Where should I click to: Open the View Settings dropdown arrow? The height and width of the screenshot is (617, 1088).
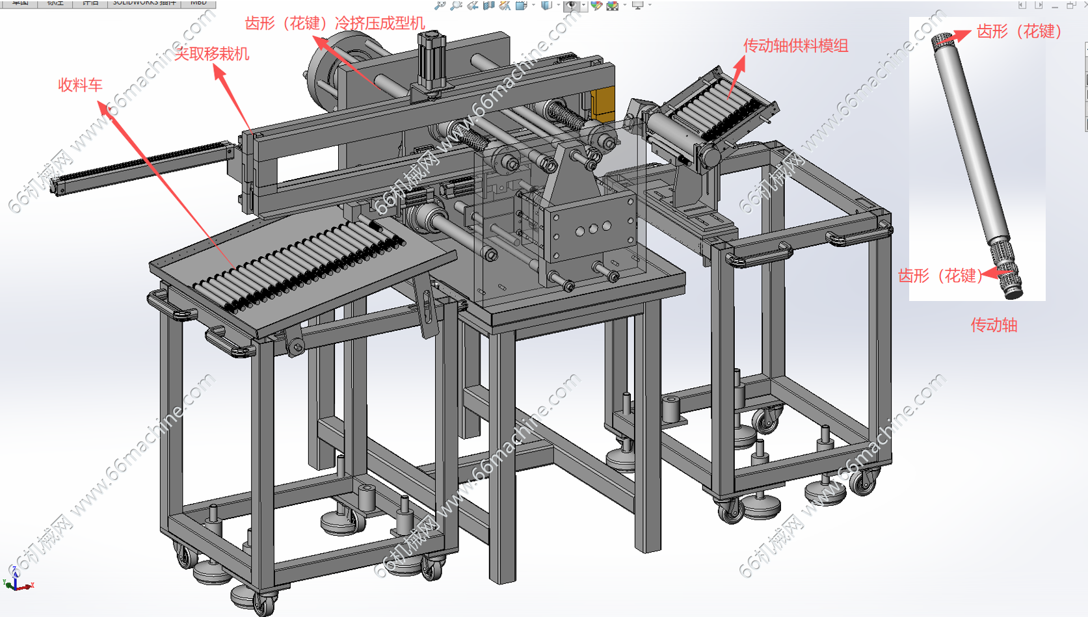click(650, 5)
